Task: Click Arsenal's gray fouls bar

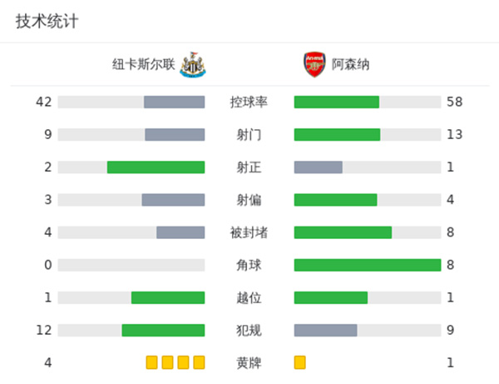Action: tap(325, 330)
